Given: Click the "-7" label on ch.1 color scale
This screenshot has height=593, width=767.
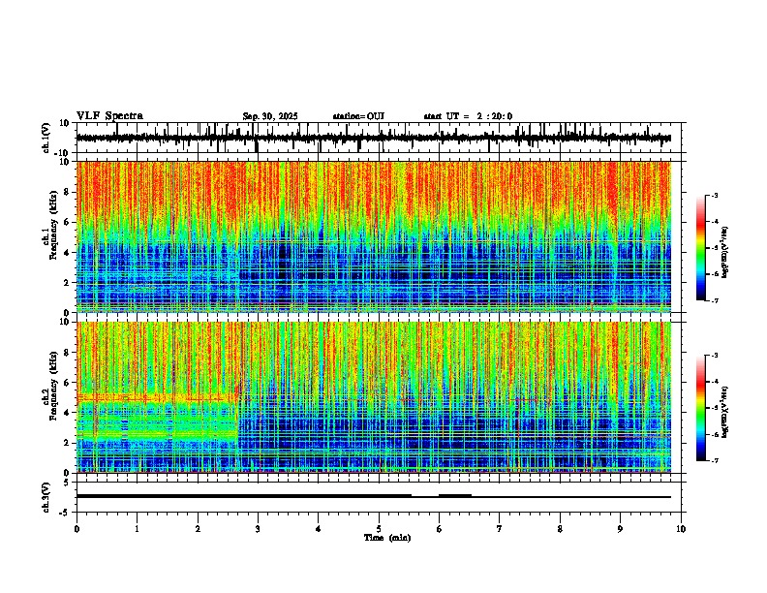Looking at the screenshot, I should click(715, 300).
